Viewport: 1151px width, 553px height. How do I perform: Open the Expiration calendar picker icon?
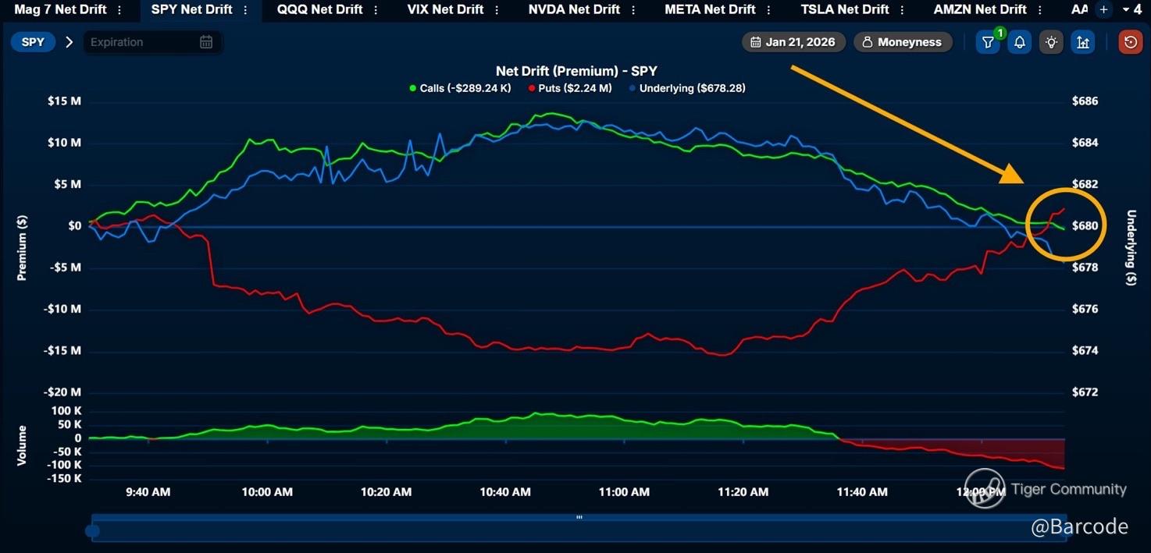coord(206,42)
